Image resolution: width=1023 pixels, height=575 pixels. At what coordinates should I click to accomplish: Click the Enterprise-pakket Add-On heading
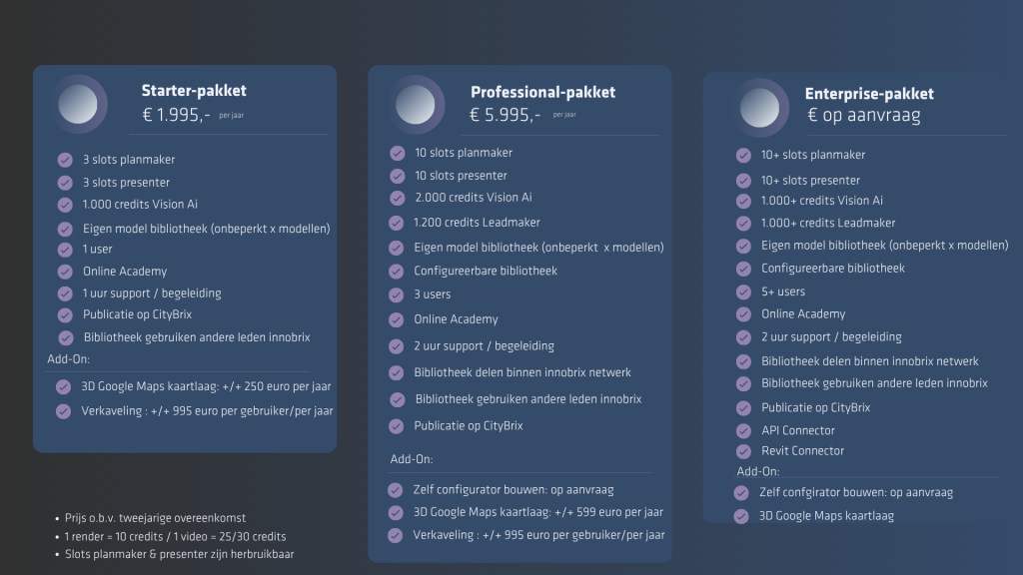(758, 471)
